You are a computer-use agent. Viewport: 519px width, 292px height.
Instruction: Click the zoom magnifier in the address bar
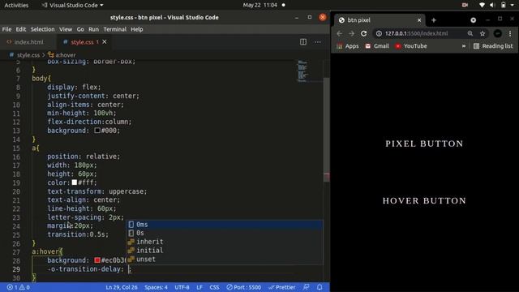(470, 33)
